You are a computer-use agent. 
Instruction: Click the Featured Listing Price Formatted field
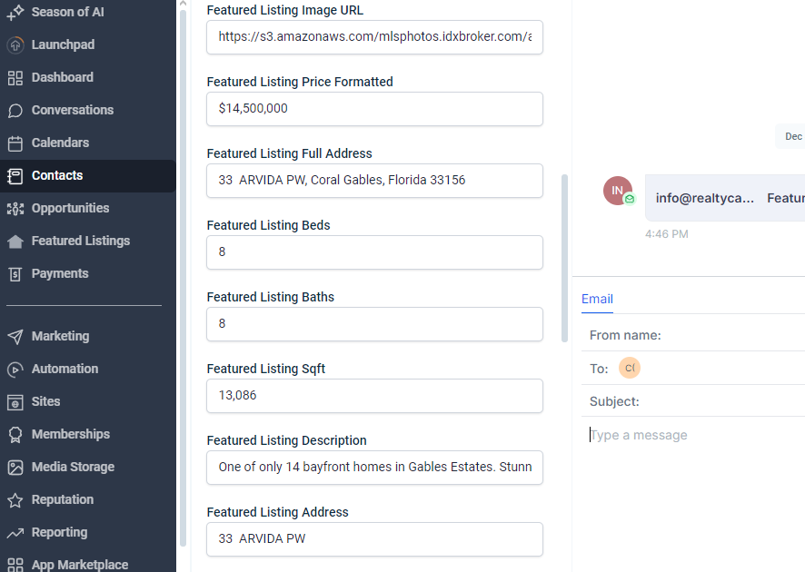tap(374, 108)
